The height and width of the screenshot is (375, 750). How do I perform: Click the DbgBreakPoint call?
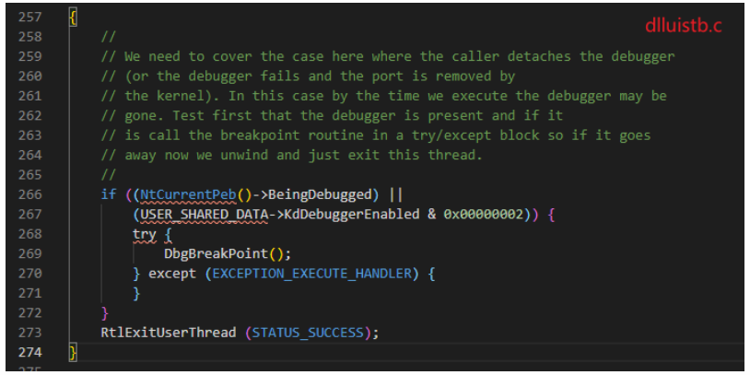click(217, 253)
